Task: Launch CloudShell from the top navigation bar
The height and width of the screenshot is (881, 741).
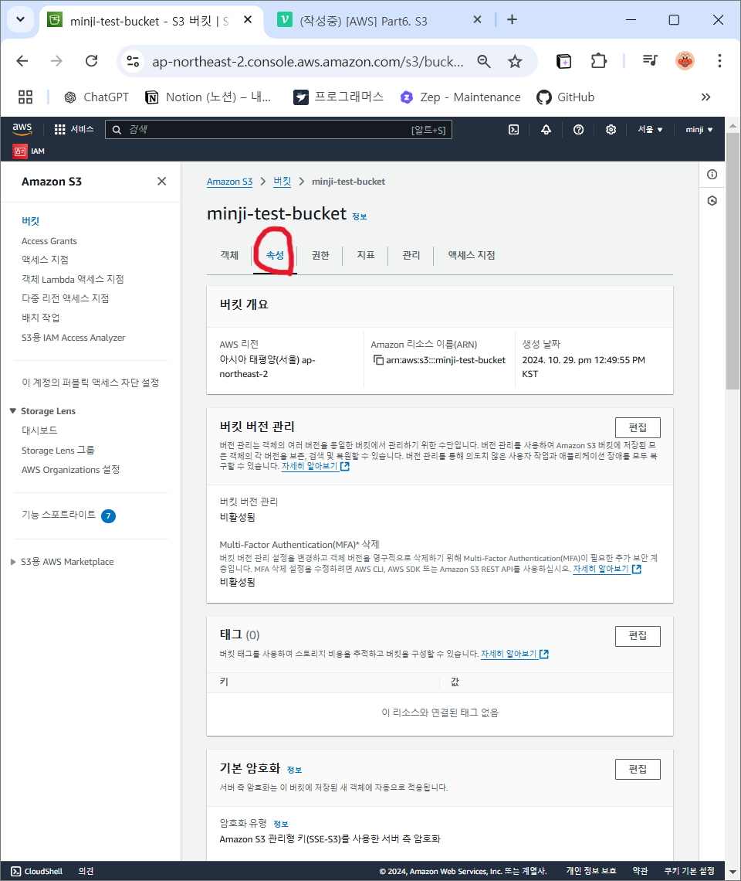Action: [513, 130]
